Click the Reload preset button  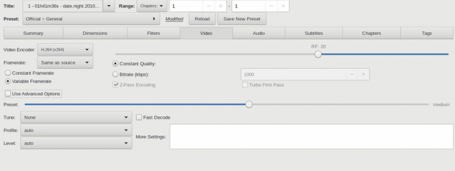[202, 19]
